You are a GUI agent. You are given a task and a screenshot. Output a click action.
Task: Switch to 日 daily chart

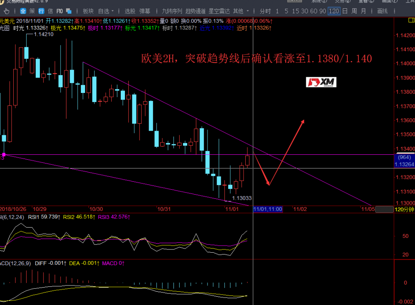coord(345,11)
